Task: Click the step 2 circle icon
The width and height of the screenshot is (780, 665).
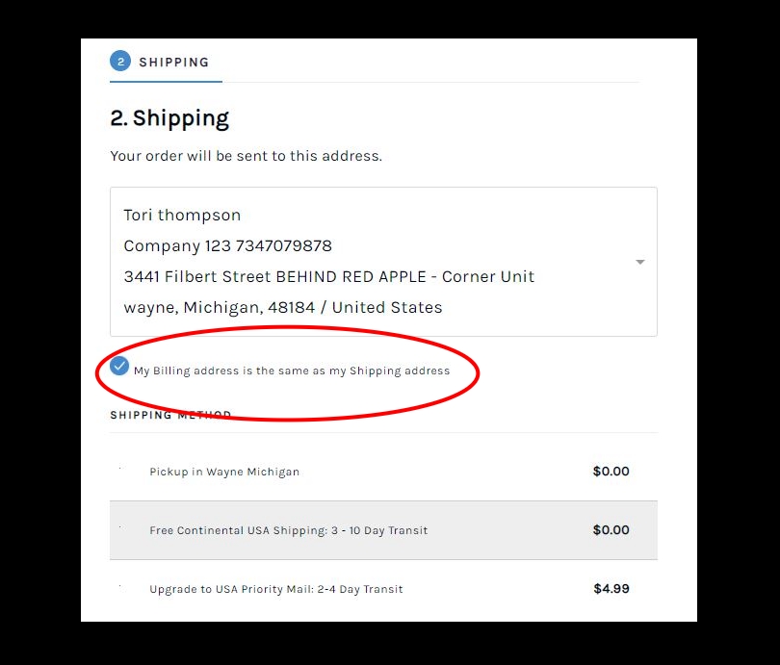Action: click(x=120, y=62)
